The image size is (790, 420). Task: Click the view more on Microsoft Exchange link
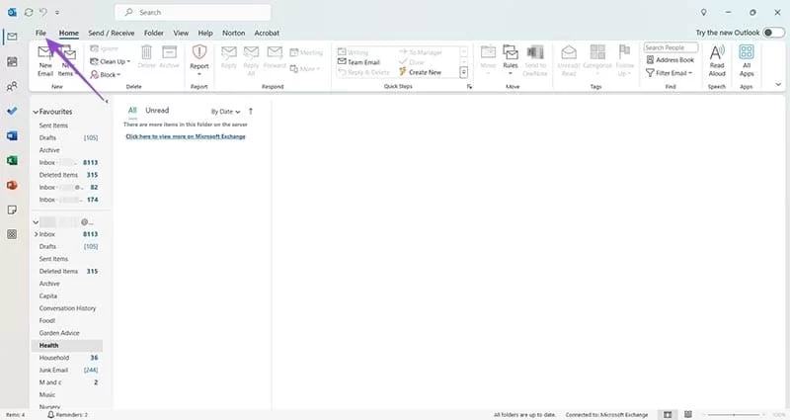click(185, 136)
